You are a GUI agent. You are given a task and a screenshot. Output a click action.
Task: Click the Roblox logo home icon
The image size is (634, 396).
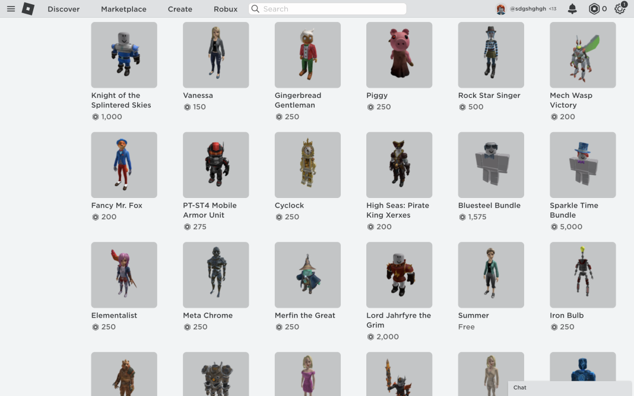click(28, 8)
